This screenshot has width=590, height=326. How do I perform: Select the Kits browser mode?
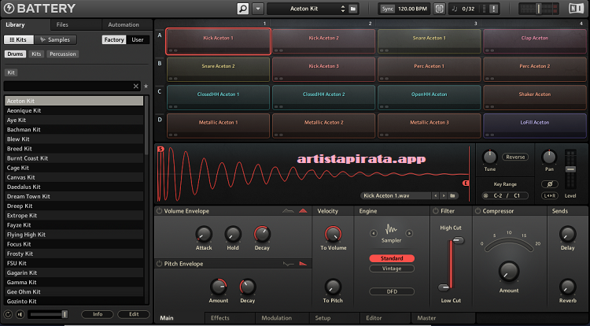tap(18, 39)
